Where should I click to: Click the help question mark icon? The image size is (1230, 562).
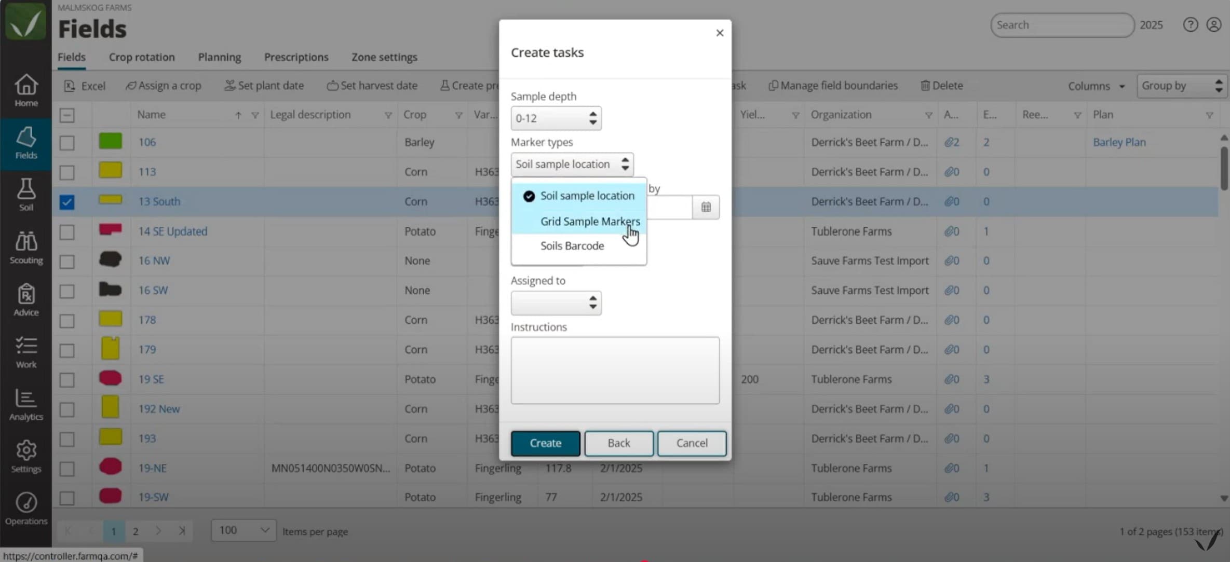point(1190,25)
